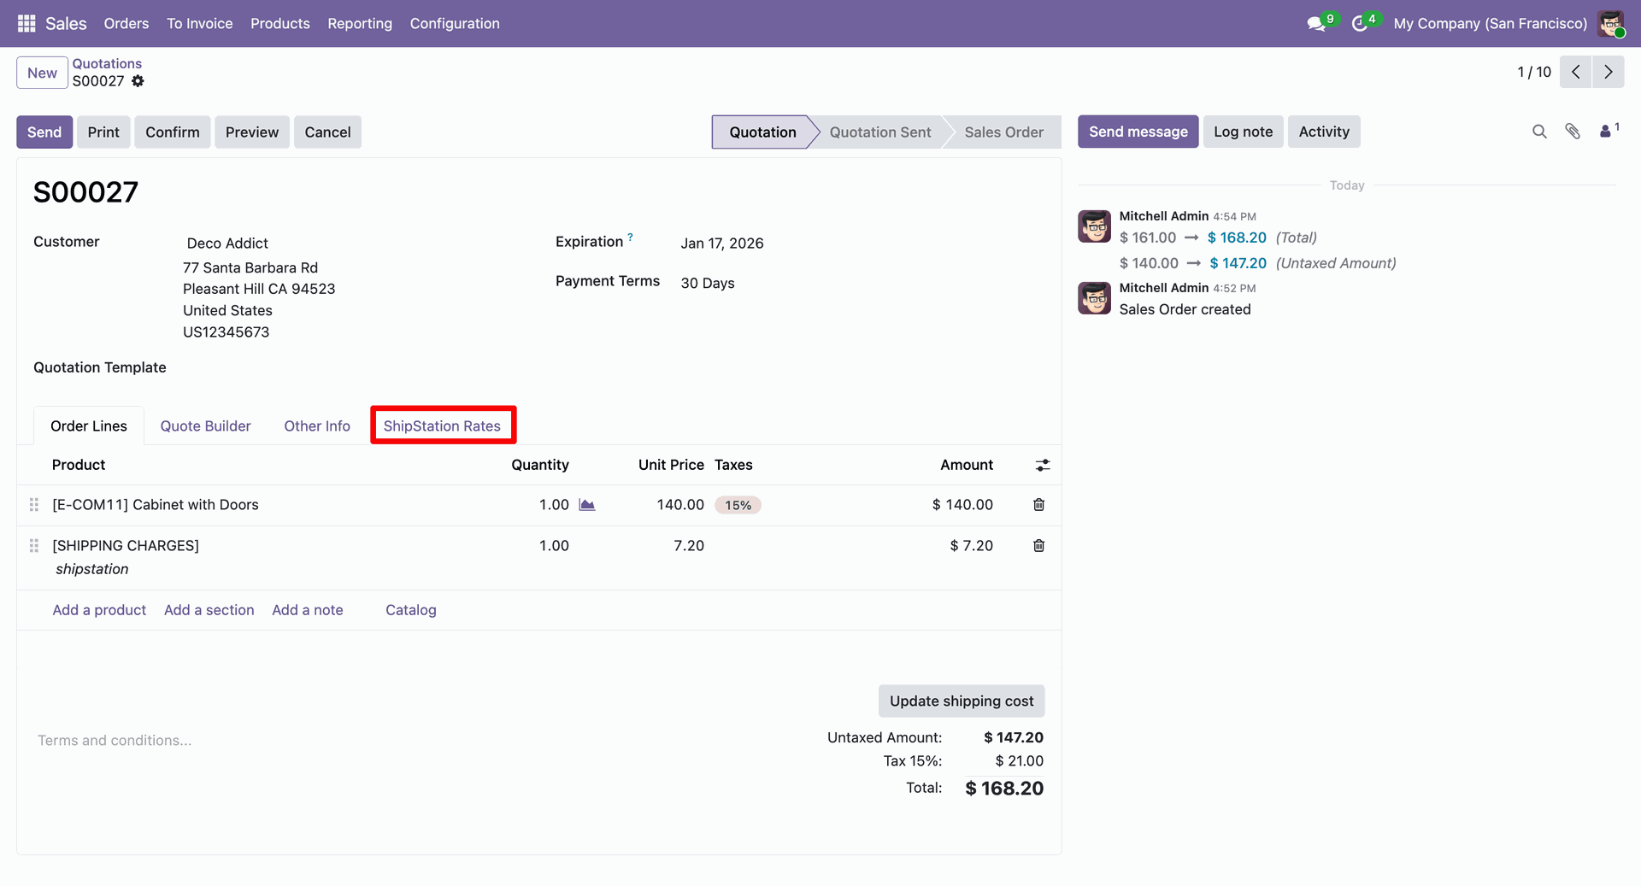Image resolution: width=1641 pixels, height=886 pixels.
Task: Delete the Cabinet with Doors line
Action: [x=1038, y=505]
